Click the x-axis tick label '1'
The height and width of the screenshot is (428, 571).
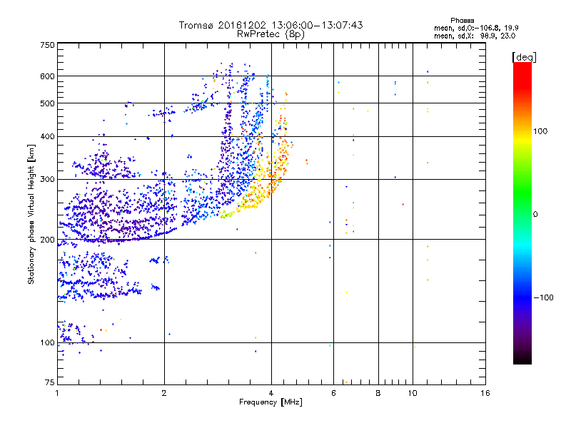pyautogui.click(x=58, y=393)
